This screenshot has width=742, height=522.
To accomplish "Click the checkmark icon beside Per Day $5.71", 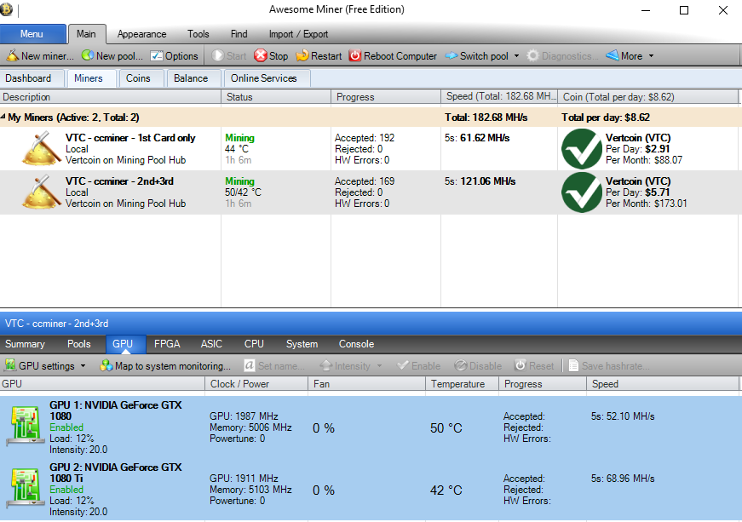I will (x=582, y=192).
